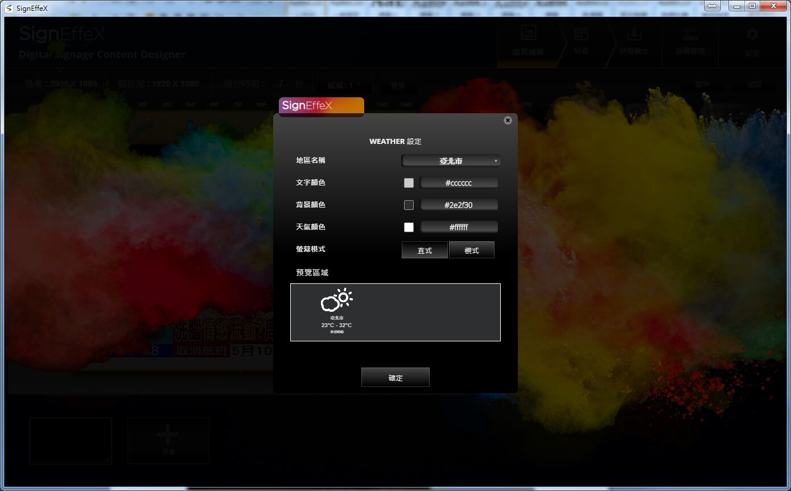Click the SignEffeX title bar app icon
The image size is (791, 491).
(9, 8)
